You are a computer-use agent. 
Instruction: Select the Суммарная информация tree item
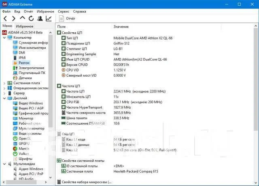(x=31, y=43)
